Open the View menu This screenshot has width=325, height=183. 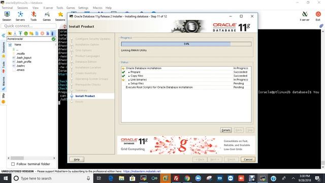point(36,8)
